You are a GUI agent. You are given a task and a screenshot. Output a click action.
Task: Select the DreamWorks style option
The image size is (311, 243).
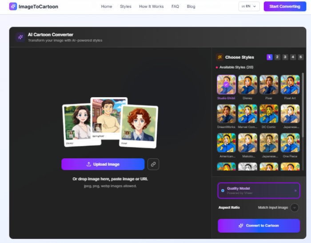tap(226, 114)
